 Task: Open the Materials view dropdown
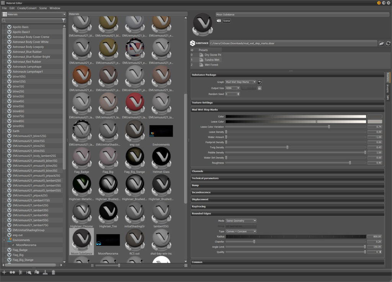pos(34,14)
